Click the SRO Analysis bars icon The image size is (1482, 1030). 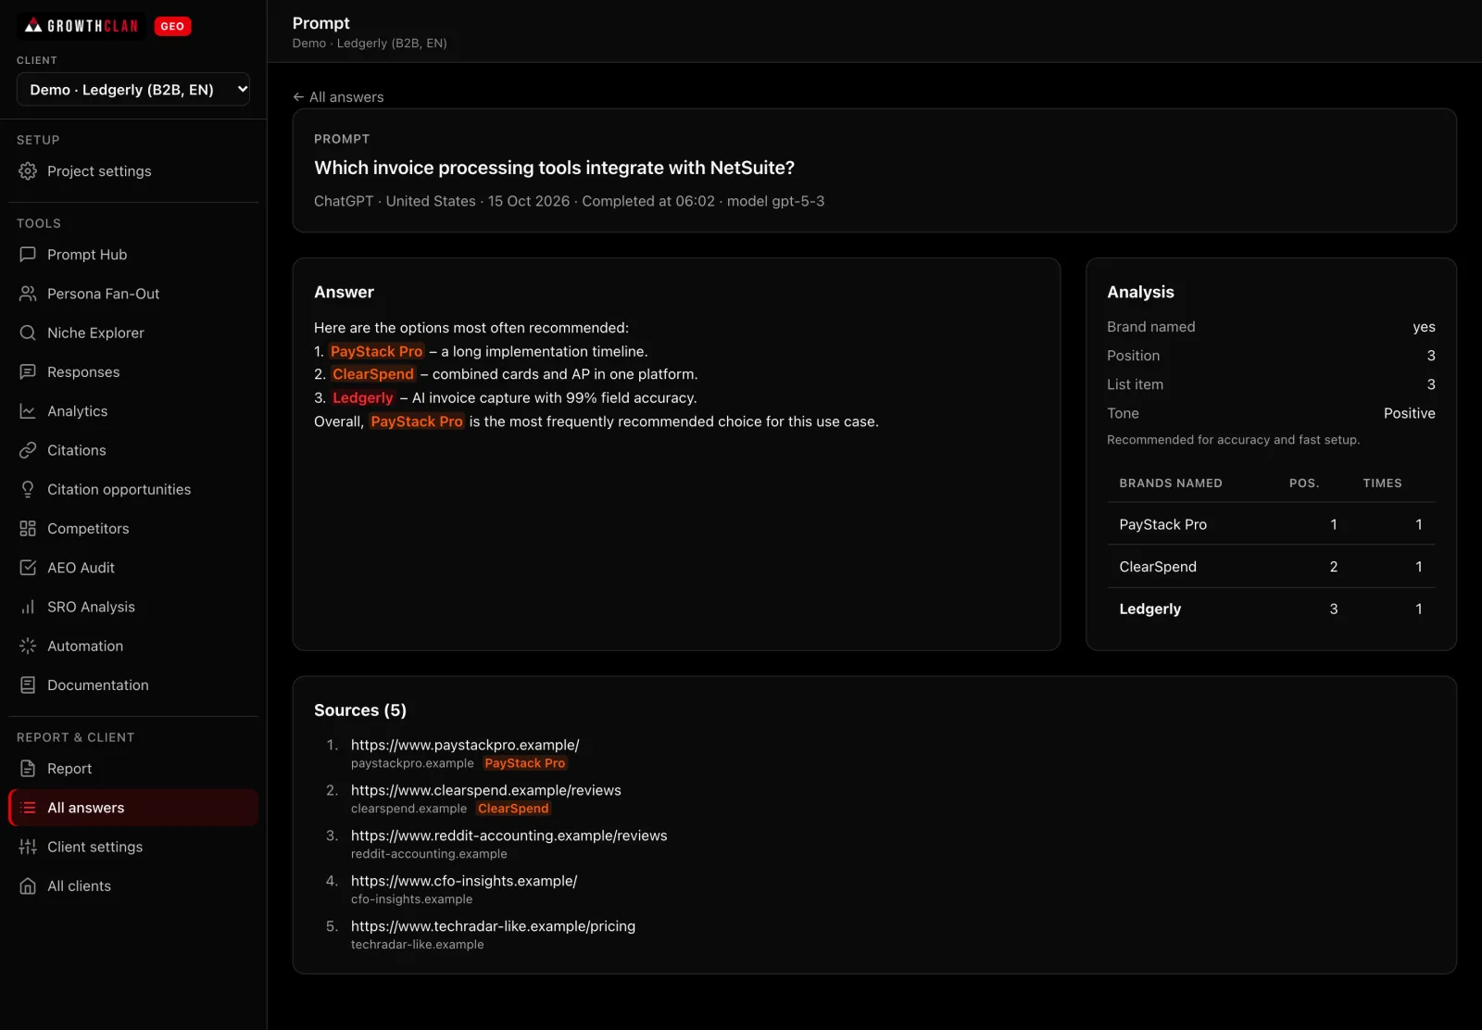coord(28,607)
